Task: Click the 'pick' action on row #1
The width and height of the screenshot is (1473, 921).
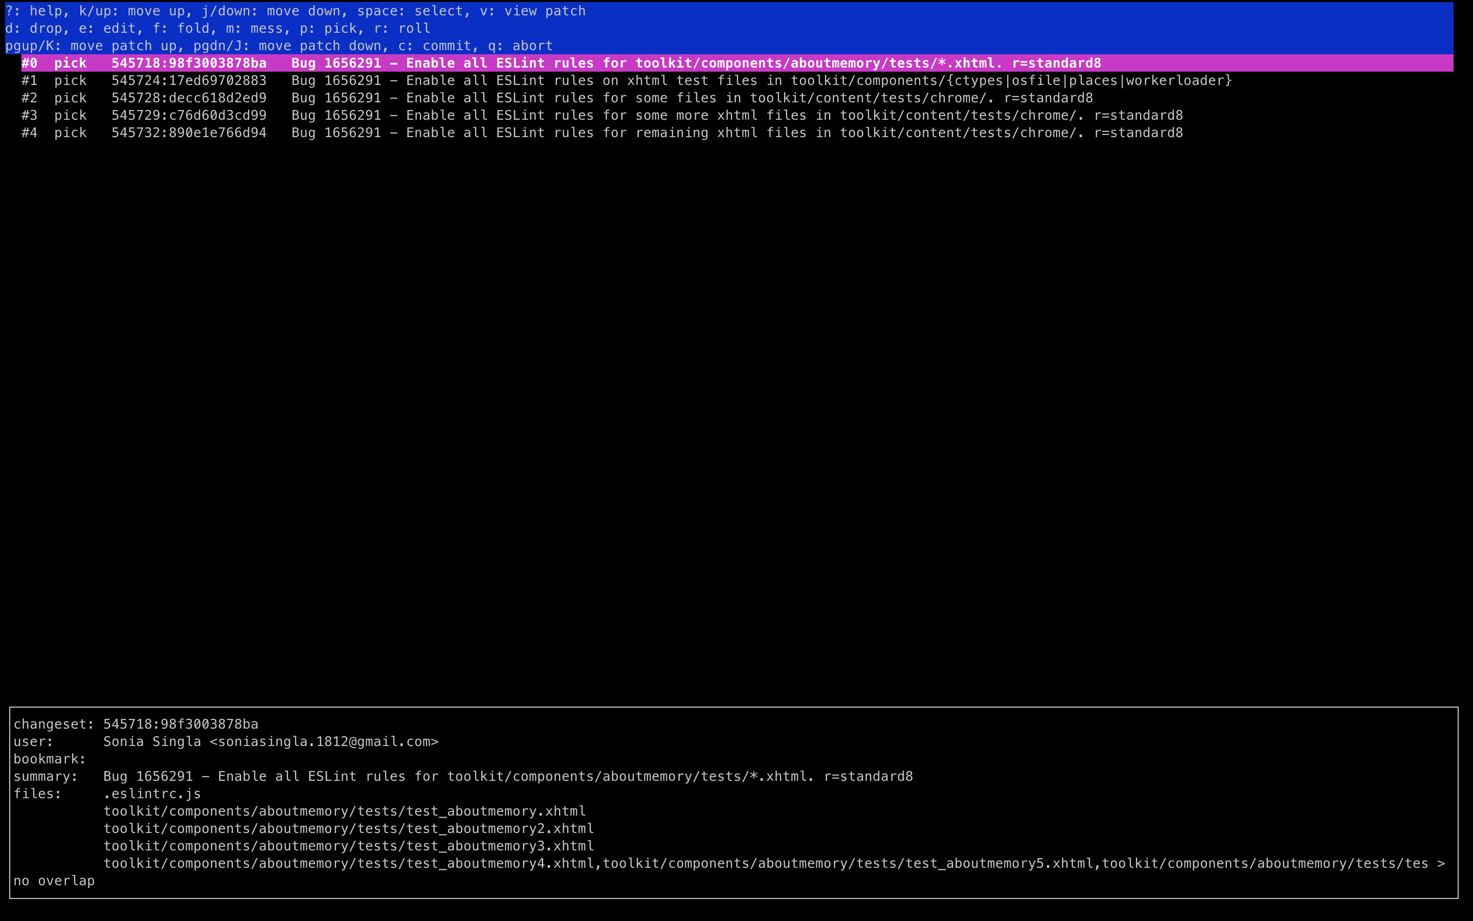Action: pyautogui.click(x=70, y=80)
